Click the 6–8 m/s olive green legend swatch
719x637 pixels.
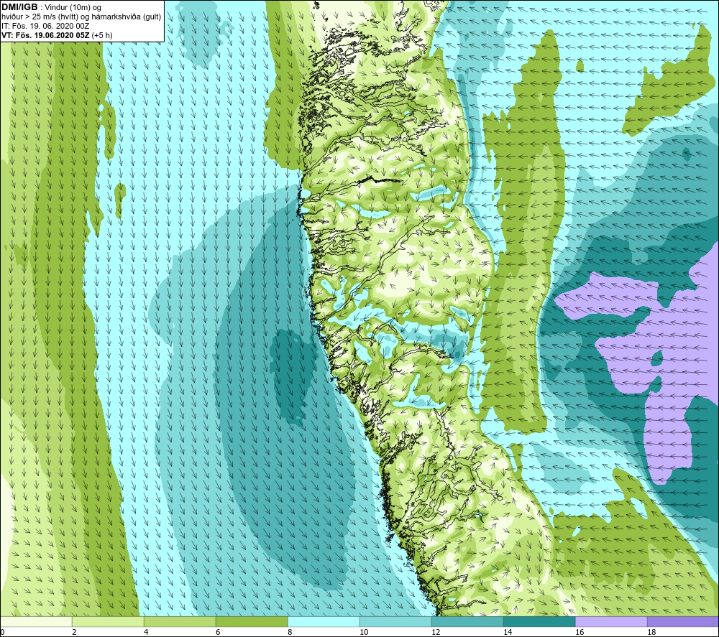(252, 621)
